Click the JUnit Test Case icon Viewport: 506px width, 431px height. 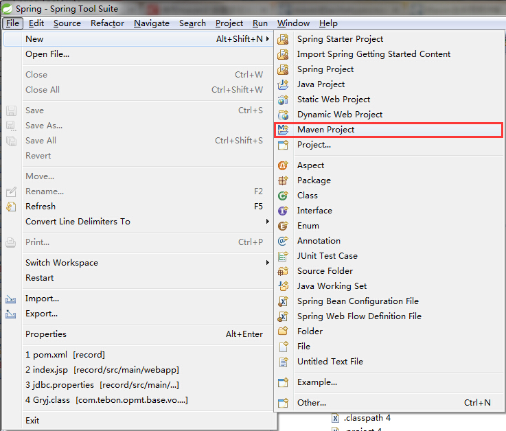tap(283, 256)
